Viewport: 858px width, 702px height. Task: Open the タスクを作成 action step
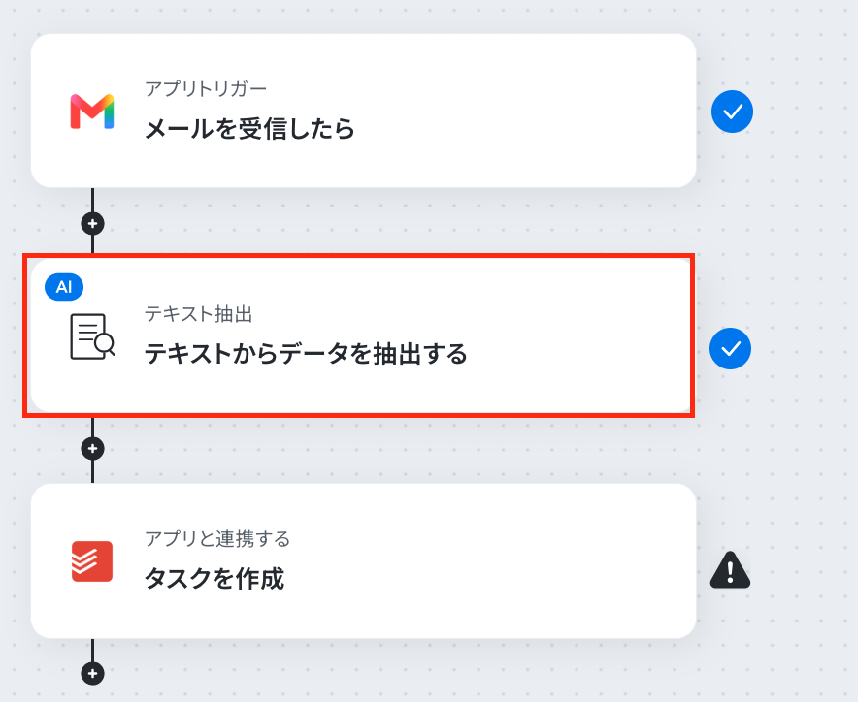pos(363,561)
